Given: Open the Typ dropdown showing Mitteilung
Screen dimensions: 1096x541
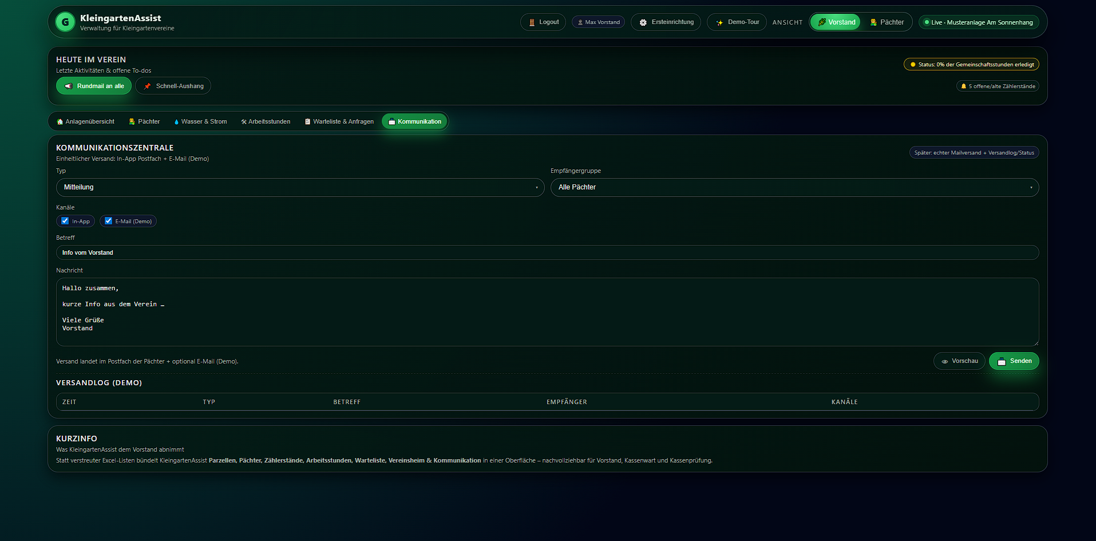Looking at the screenshot, I should pyautogui.click(x=300, y=187).
